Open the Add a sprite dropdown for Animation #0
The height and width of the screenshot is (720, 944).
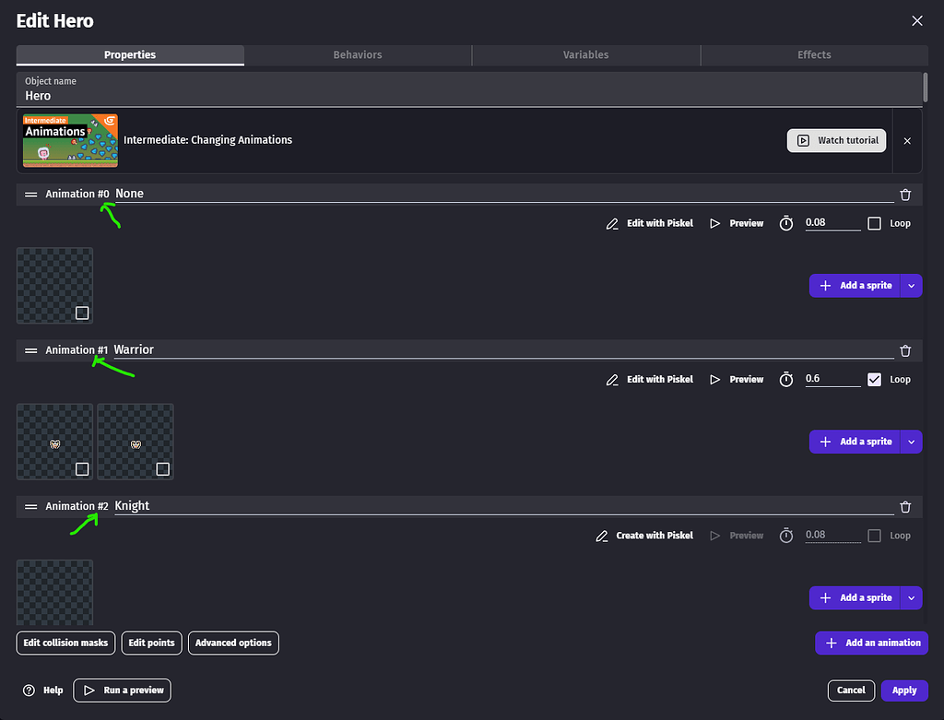[911, 285]
